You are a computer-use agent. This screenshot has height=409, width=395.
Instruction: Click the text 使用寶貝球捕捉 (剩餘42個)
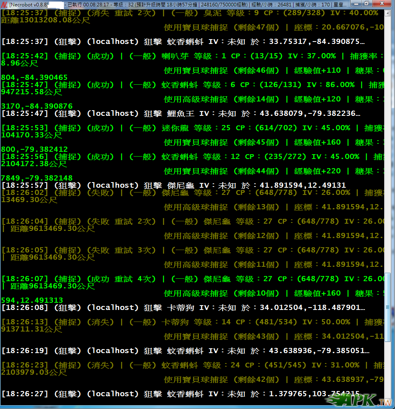222,379
